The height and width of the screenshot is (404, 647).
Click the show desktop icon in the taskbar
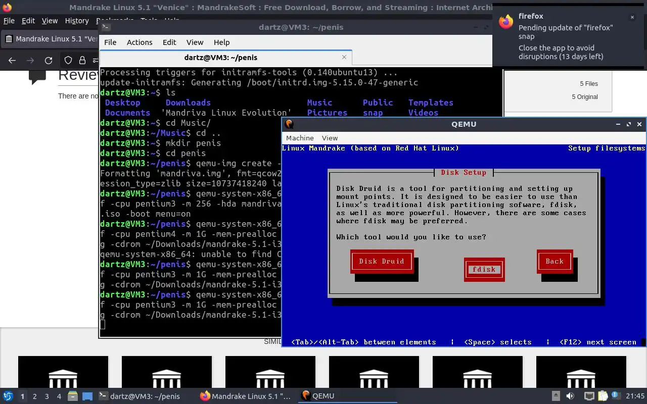(x=87, y=396)
